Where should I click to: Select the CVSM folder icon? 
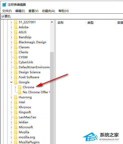15,57
